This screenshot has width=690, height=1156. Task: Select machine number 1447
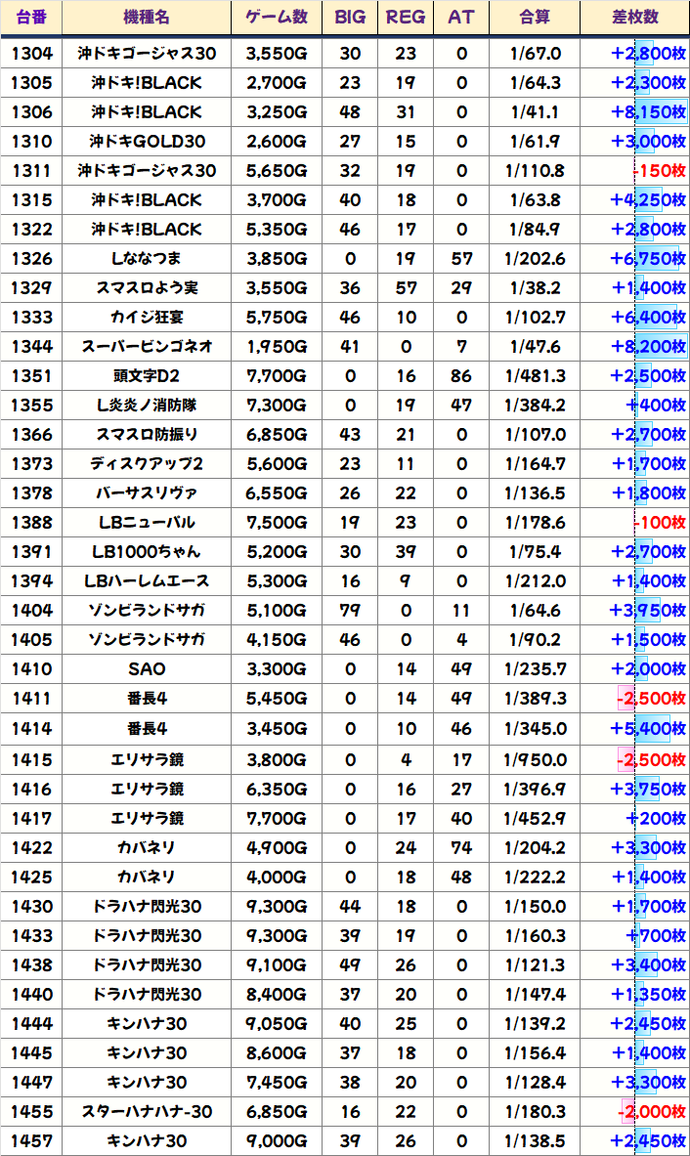point(31,1083)
